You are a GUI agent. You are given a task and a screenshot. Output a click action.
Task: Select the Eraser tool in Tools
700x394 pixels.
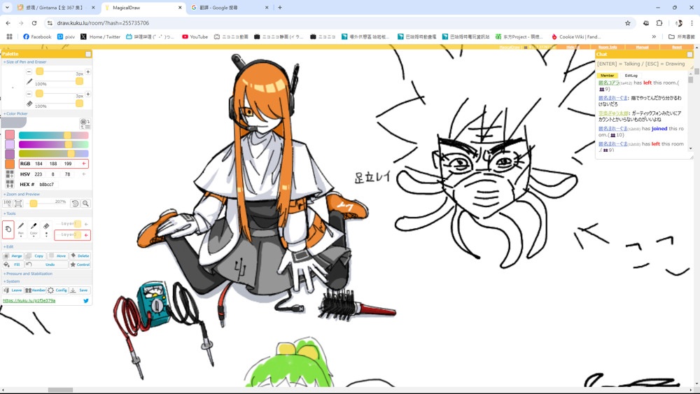(x=46, y=229)
